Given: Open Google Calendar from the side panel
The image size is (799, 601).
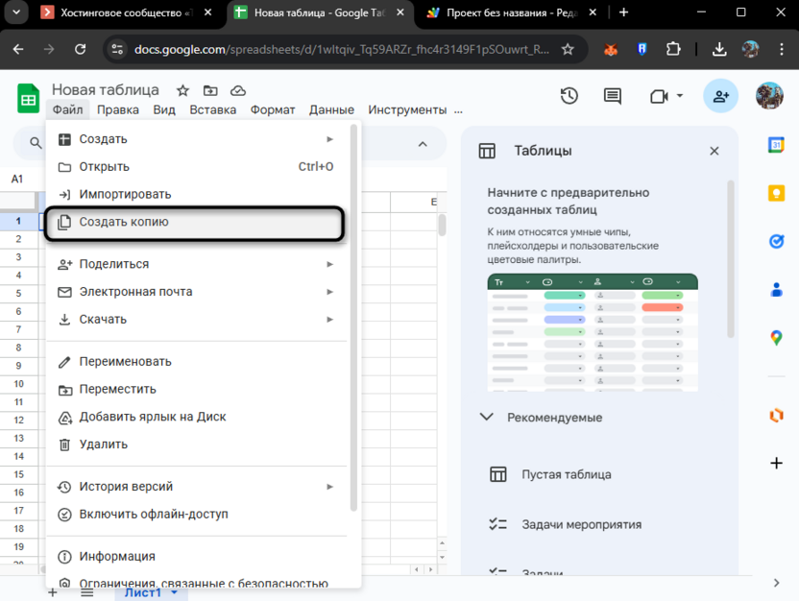Looking at the screenshot, I should (776, 146).
